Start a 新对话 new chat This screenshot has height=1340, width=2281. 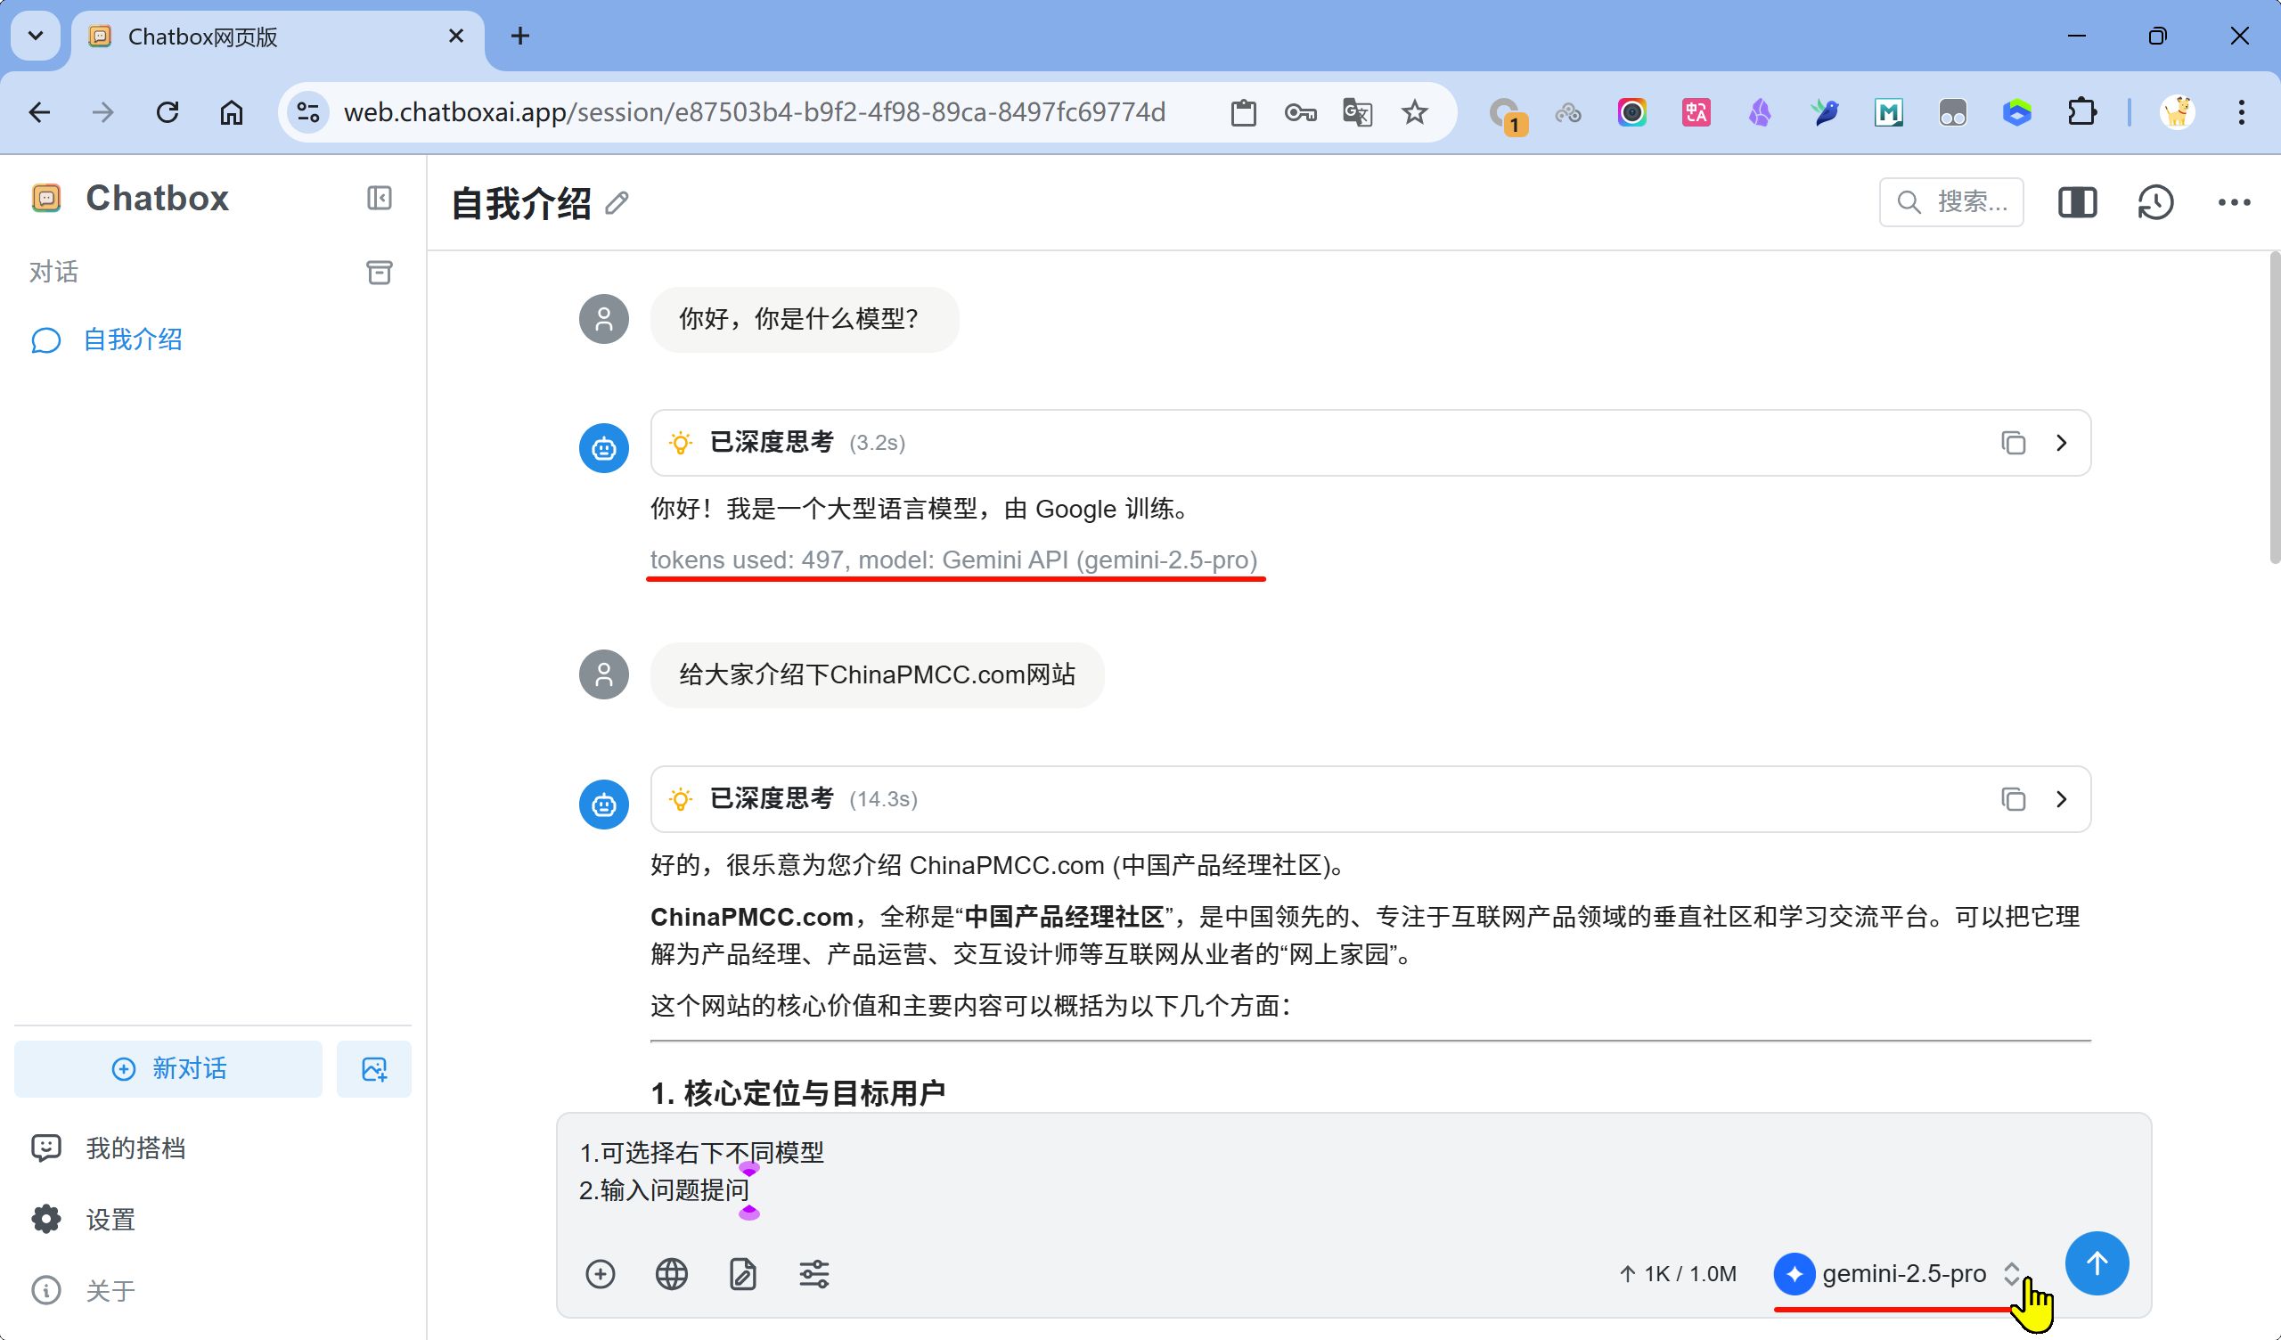click(168, 1069)
